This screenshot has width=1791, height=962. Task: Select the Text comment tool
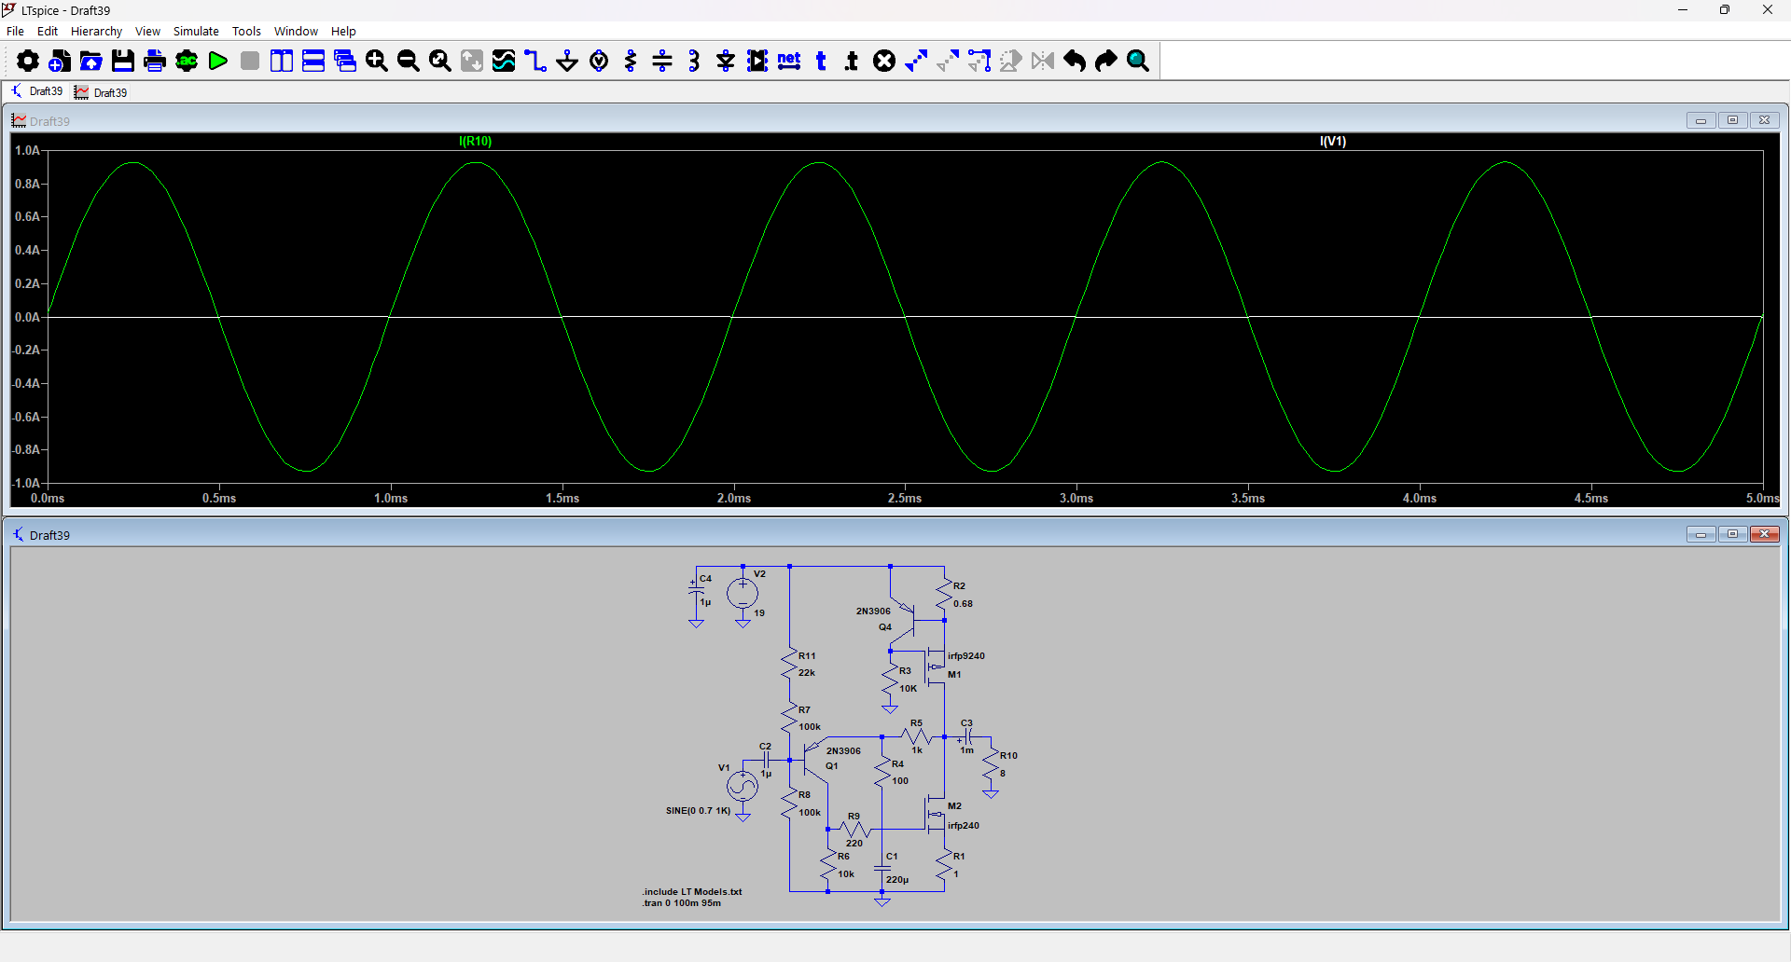[821, 62]
